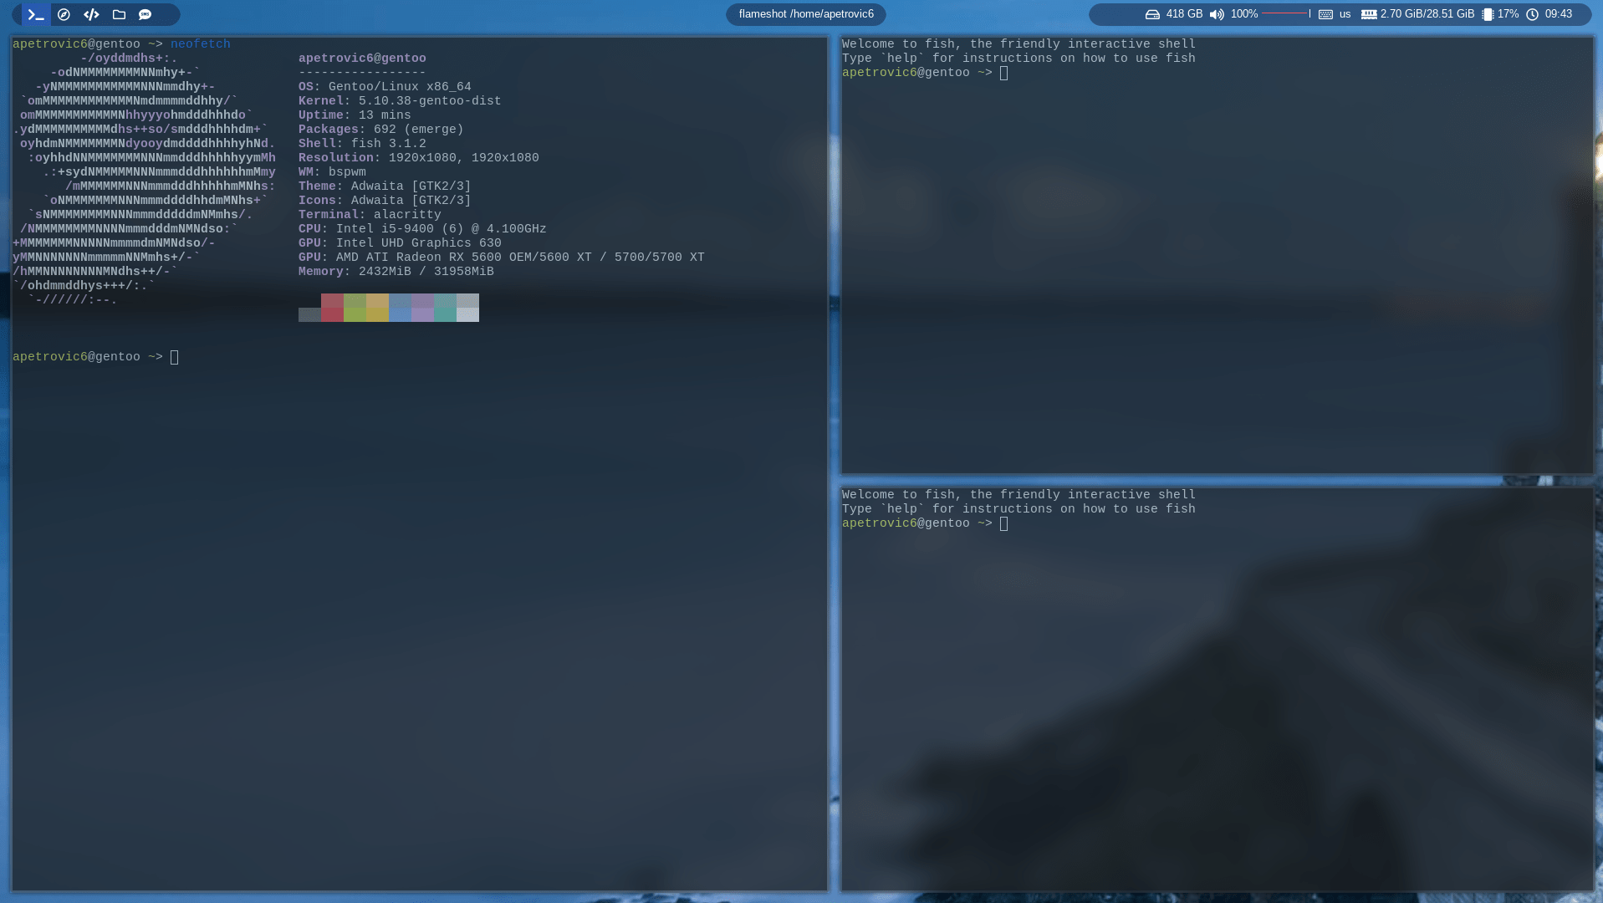
Task: Adjust the red volume slider in bar
Action: coord(1286,13)
